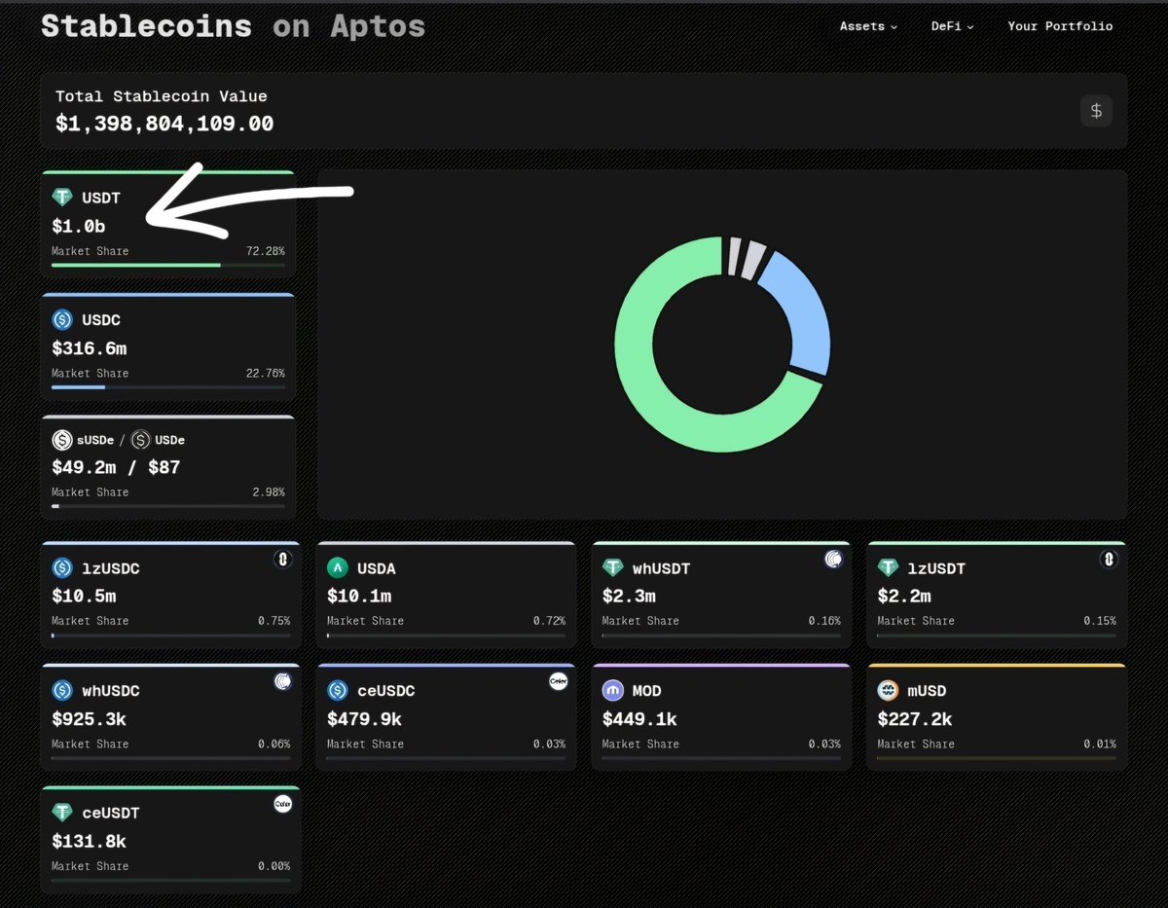Image resolution: width=1168 pixels, height=908 pixels.
Task: Click the 72.28% market share figure
Action: [x=266, y=251]
